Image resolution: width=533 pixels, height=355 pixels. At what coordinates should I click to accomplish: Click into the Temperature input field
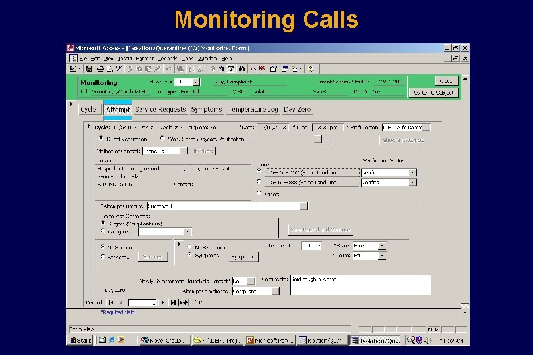coord(311,246)
